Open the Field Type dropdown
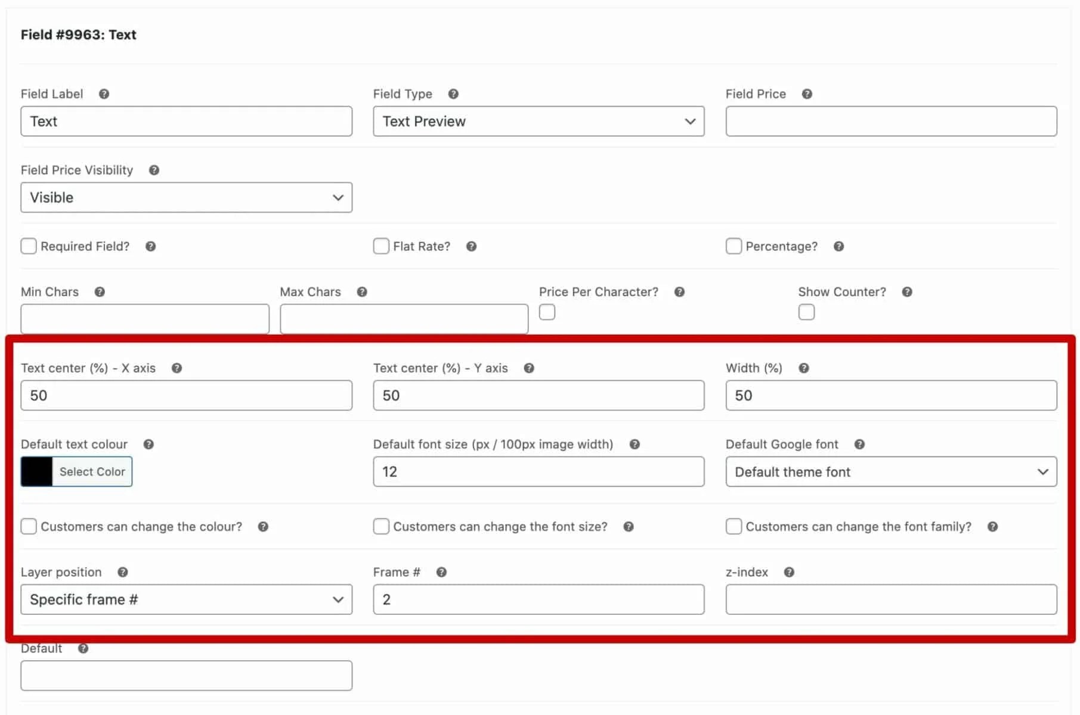 (x=538, y=121)
